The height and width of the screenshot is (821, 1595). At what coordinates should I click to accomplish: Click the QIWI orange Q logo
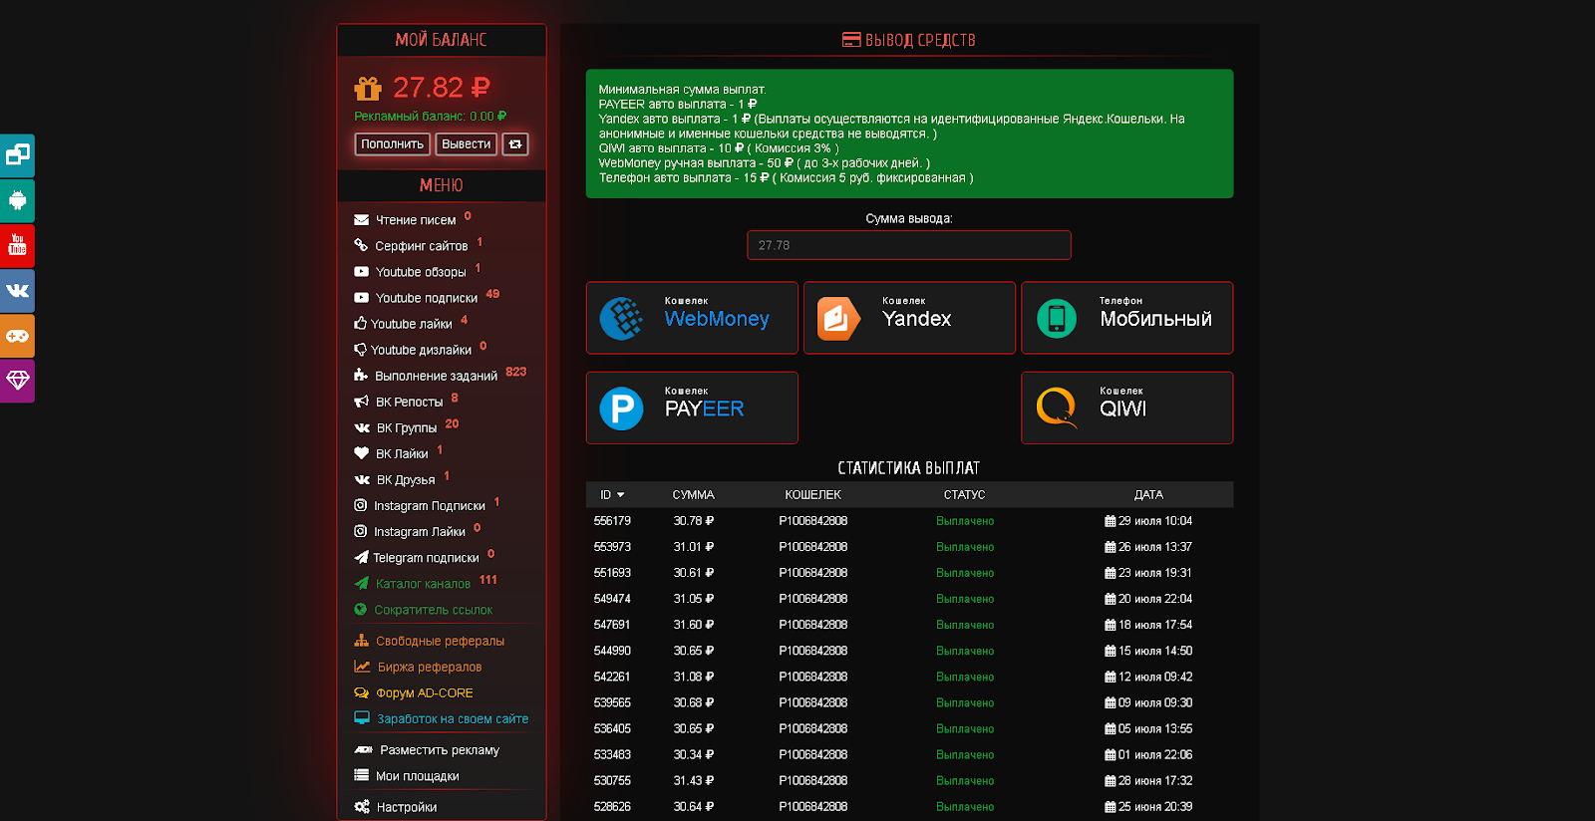click(x=1057, y=408)
